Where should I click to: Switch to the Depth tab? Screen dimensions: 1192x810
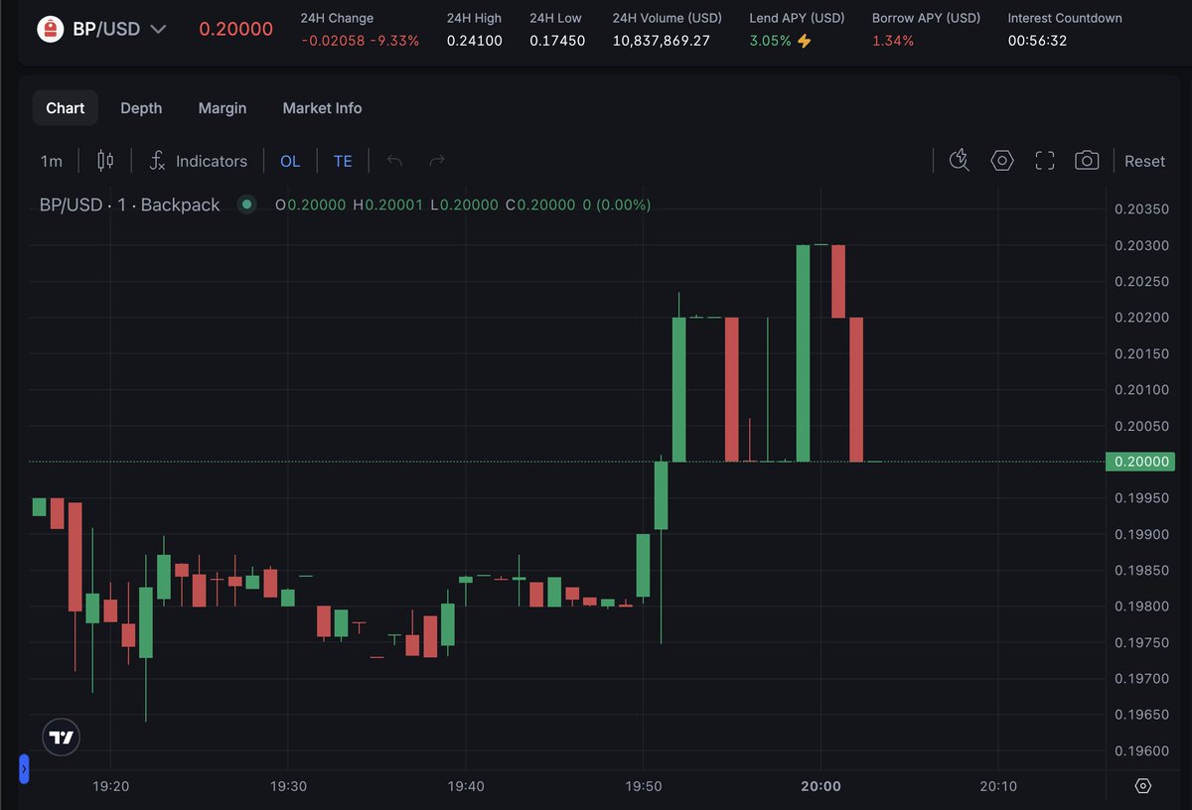click(x=141, y=108)
